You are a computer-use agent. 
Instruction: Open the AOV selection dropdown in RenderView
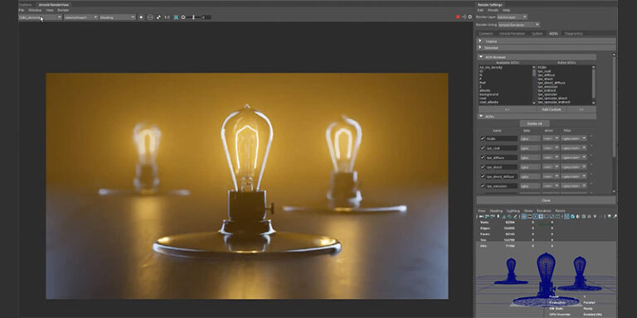(x=40, y=17)
